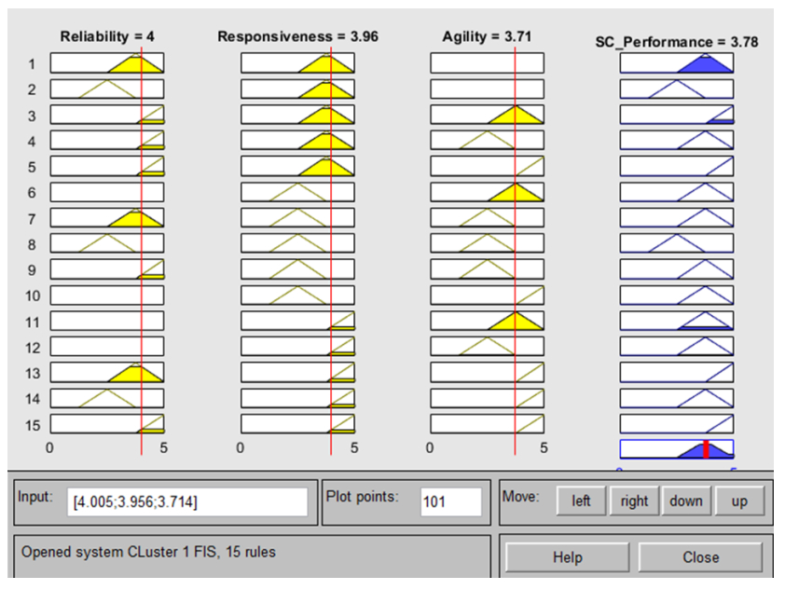The image size is (785, 590).
Task: Move the view left
Action: 581,501
